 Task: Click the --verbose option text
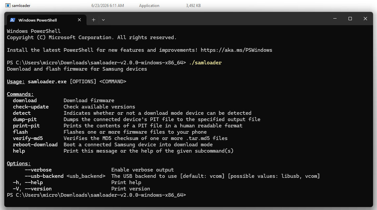[x=38, y=170]
